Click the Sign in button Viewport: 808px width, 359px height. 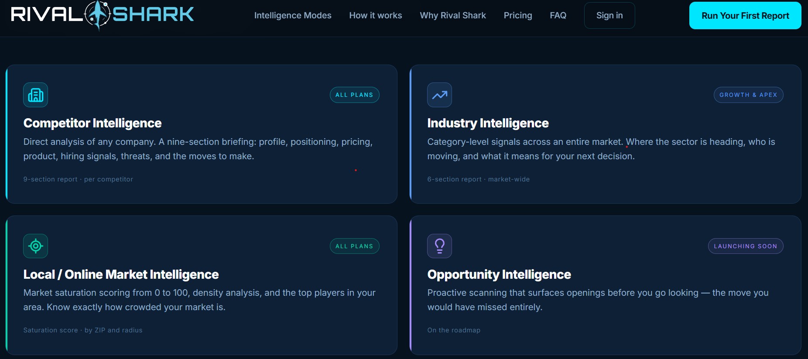[x=609, y=15]
